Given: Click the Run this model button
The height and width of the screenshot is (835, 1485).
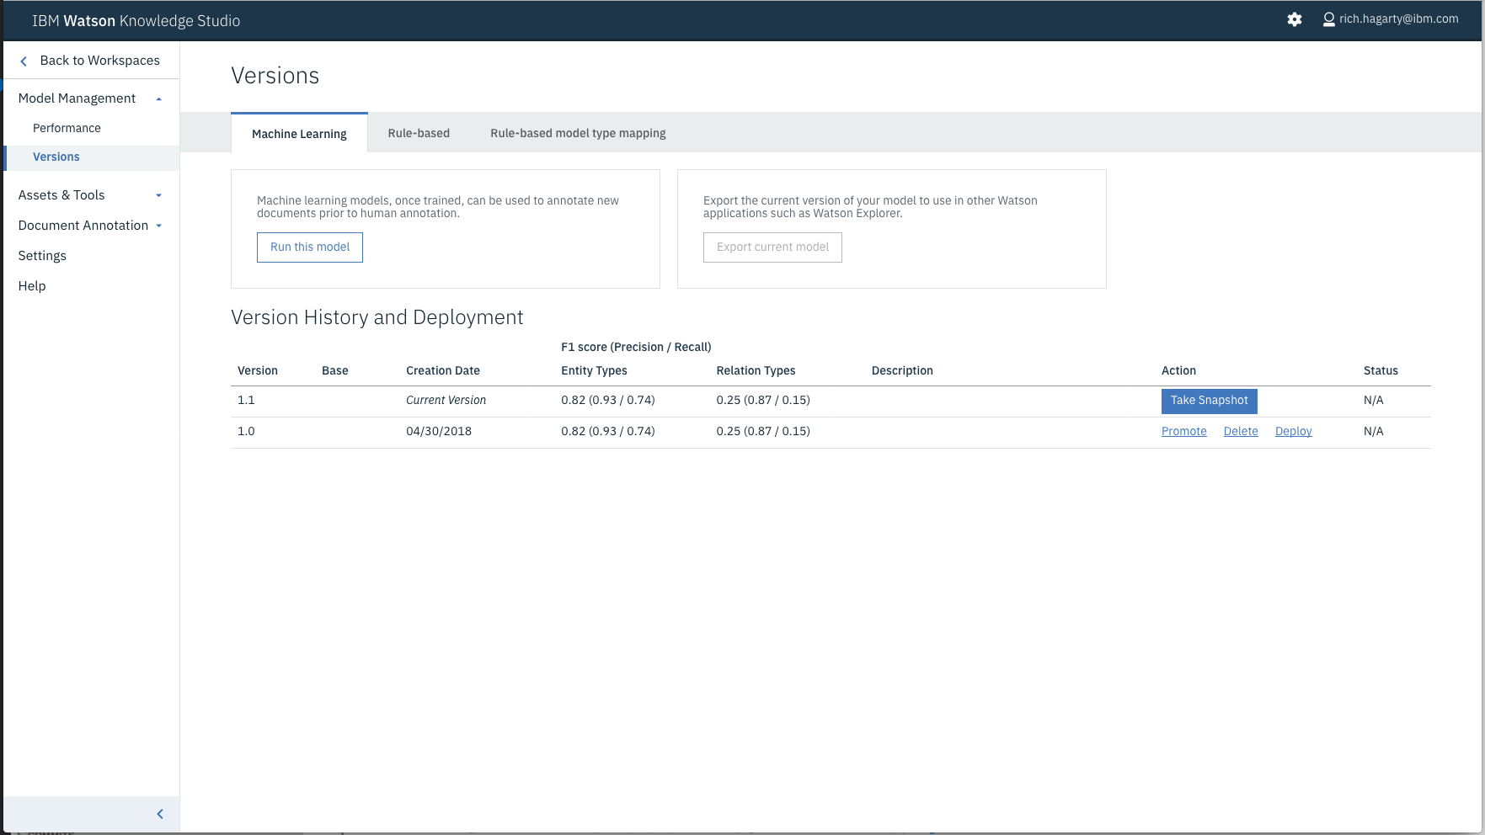Looking at the screenshot, I should (310, 247).
